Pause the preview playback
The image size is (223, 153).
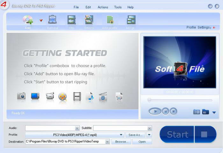165,111
